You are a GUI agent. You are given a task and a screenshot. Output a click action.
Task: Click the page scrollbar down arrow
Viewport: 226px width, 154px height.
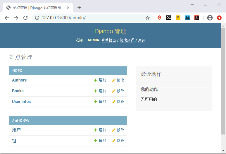point(223,151)
